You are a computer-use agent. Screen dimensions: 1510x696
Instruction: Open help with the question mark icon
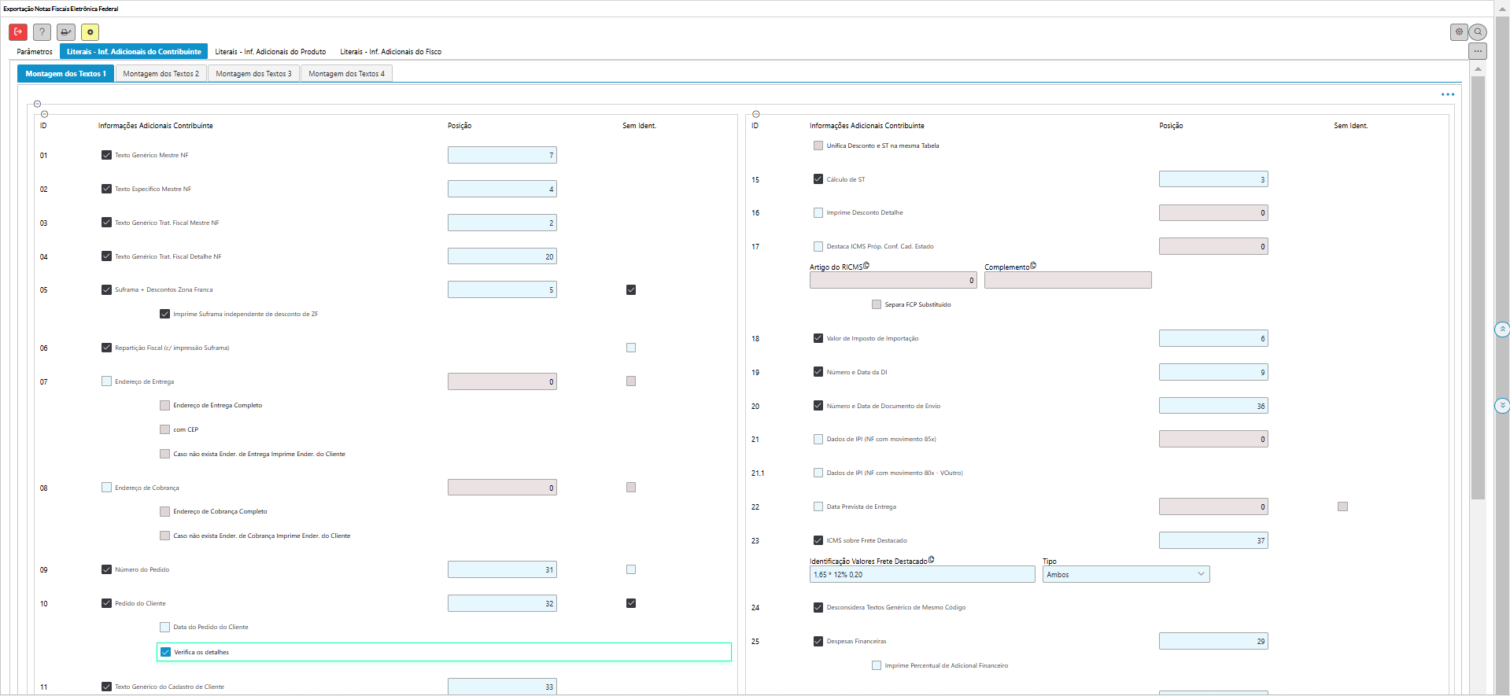[x=42, y=32]
